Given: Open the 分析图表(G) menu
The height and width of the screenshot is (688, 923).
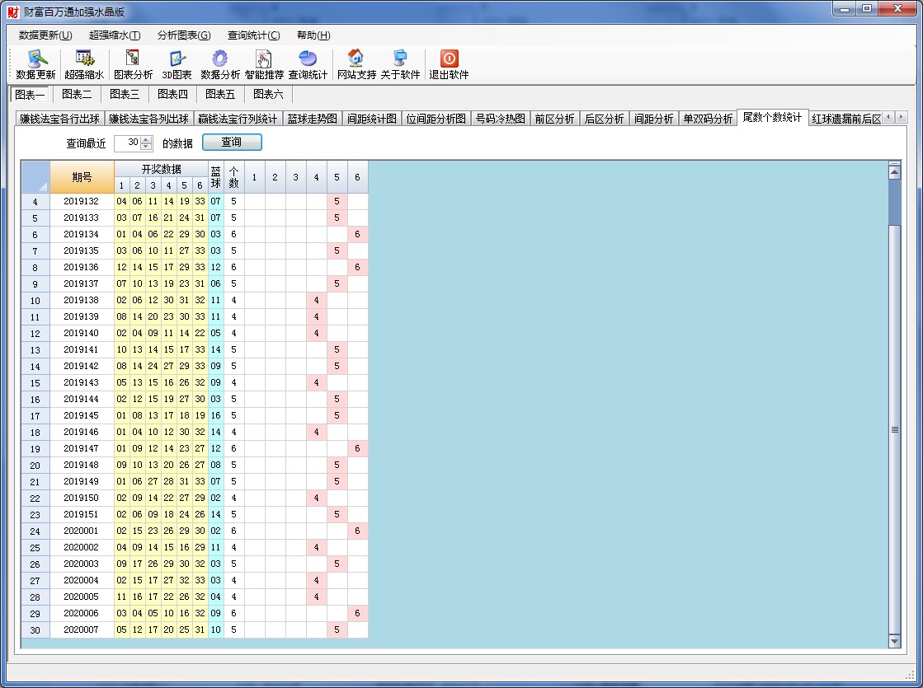Looking at the screenshot, I should point(184,35).
